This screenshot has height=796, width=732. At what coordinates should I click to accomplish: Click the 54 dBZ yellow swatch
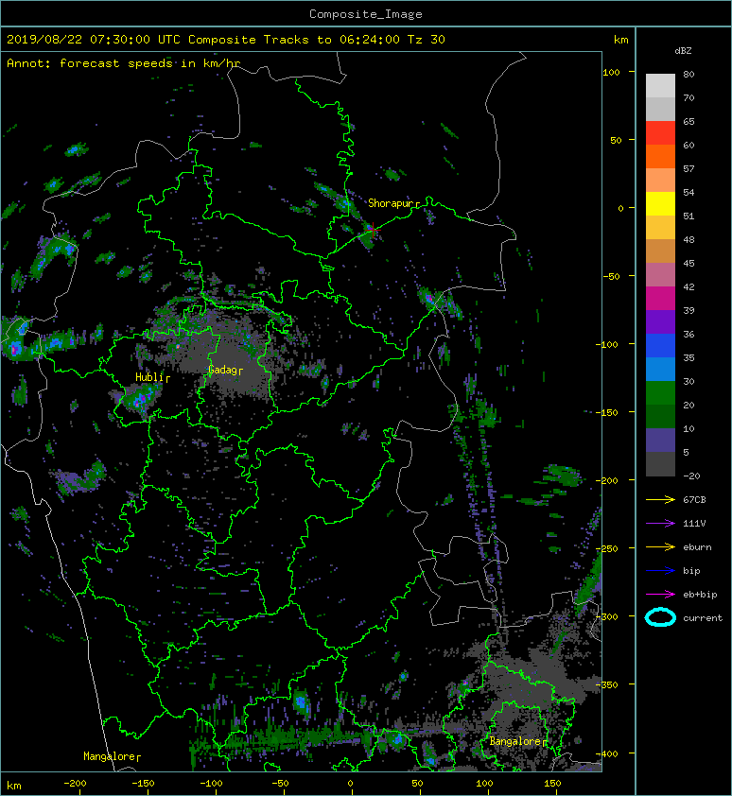[660, 203]
